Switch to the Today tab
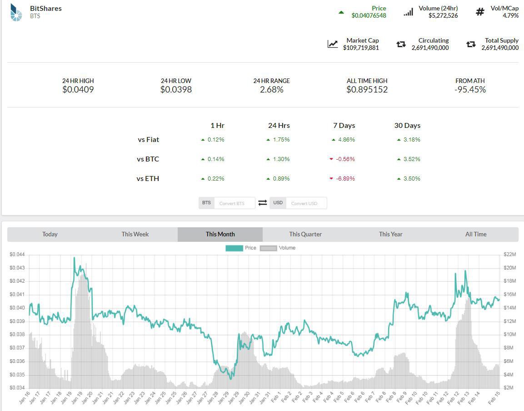Viewport: 524px width, 411px height. point(50,235)
